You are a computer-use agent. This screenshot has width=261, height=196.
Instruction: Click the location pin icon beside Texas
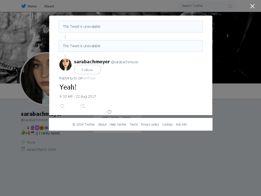coord(23,142)
